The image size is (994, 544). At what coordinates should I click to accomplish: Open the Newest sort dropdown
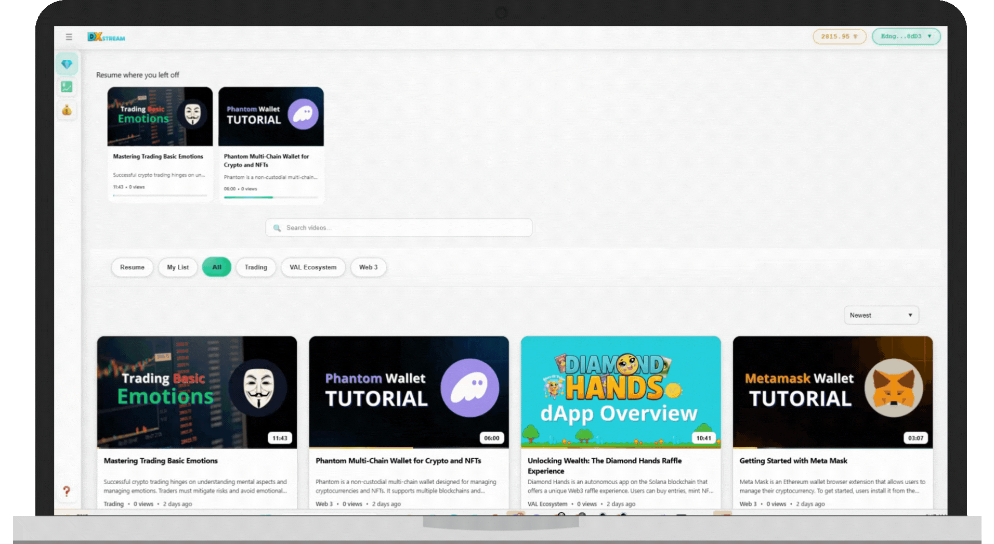click(x=881, y=315)
